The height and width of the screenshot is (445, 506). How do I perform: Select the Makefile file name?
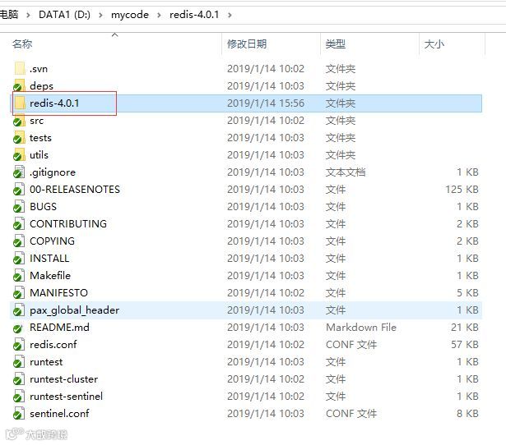(x=50, y=276)
